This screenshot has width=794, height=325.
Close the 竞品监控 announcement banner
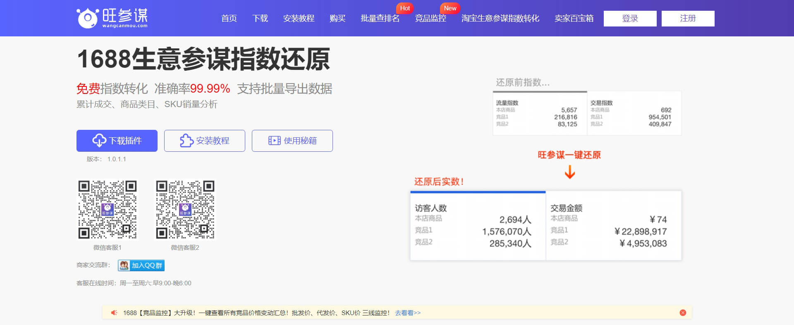tap(683, 313)
